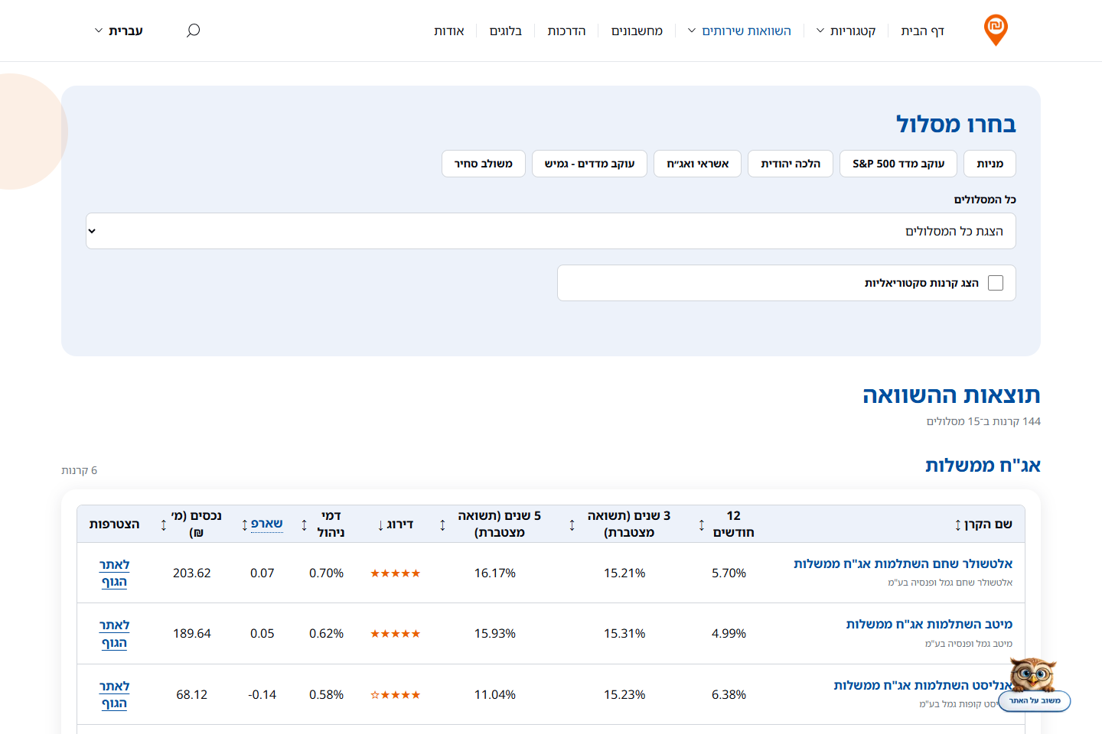Click the 11.04% five-year return value

[x=495, y=694]
